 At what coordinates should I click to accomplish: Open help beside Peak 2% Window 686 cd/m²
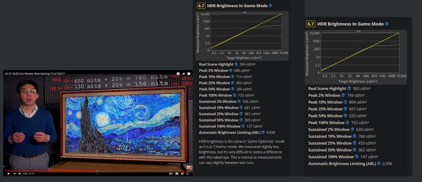pos(231,71)
